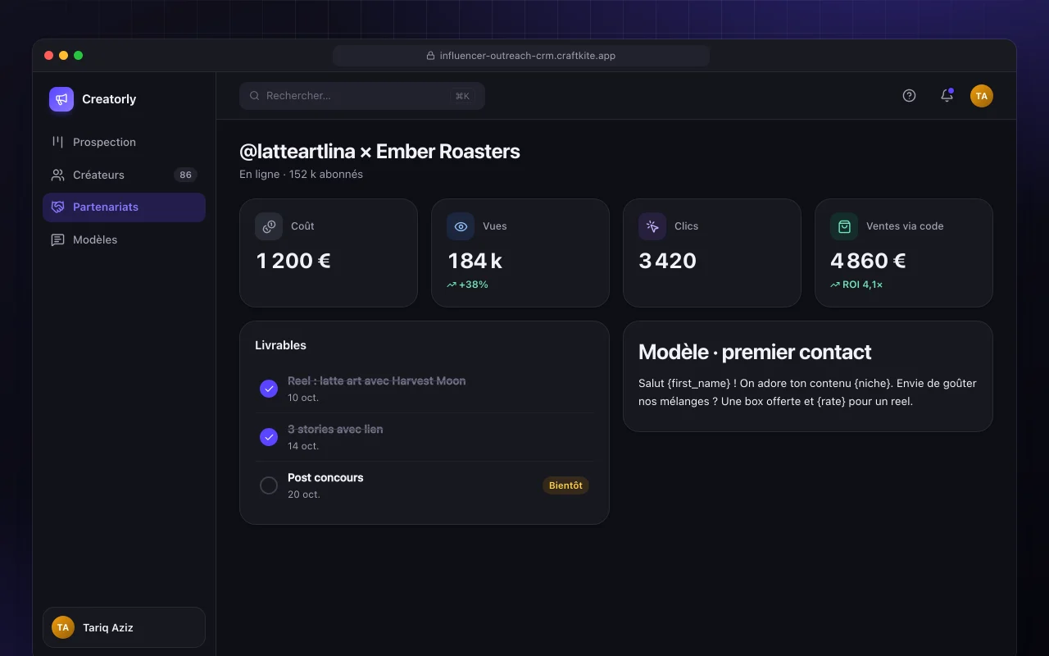Screen dimensions: 1049x656
Task: Click the Ventes via code shopping bag icon
Action: [x=844, y=226]
